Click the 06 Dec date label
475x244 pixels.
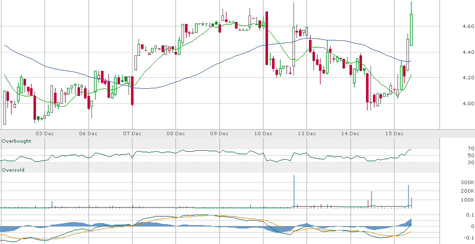click(x=88, y=133)
